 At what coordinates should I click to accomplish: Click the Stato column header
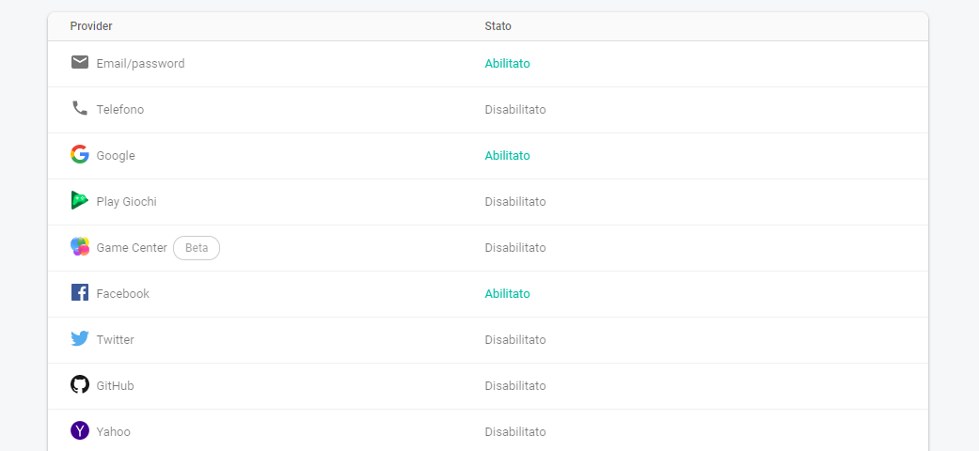(x=497, y=26)
